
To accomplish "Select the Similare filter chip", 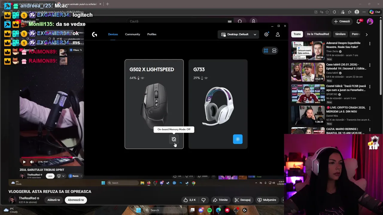I will pos(340,34).
